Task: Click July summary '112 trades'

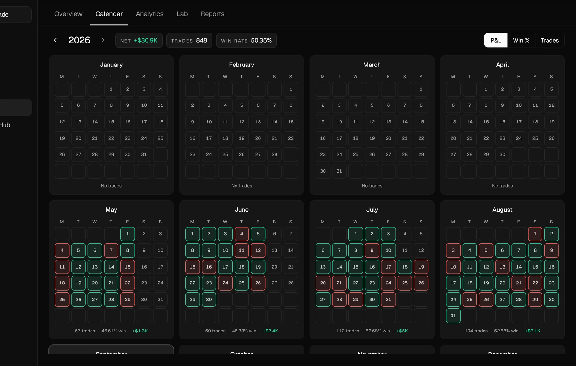Action: tap(348, 331)
